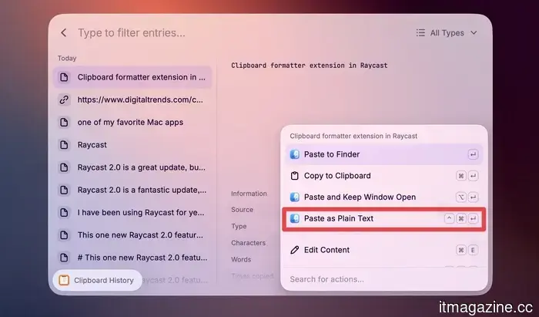Click the 'Source' metadata label
539x317 pixels.
tap(242, 210)
